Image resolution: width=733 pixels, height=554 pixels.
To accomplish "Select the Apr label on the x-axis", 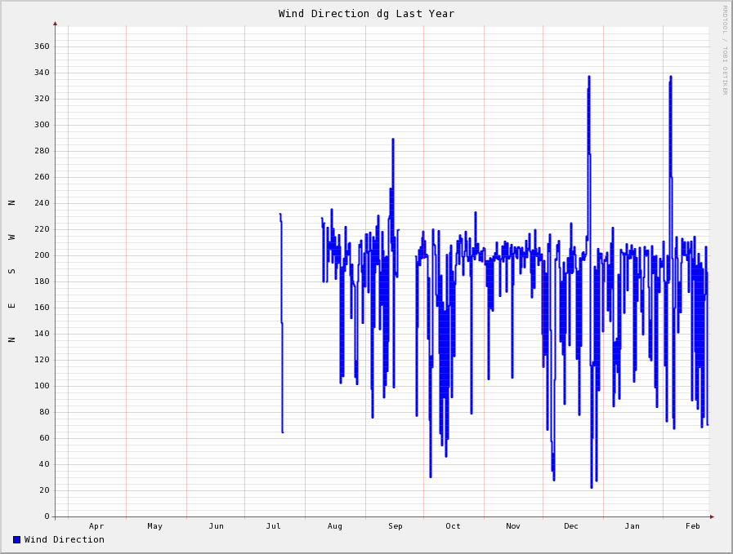I will [x=96, y=526].
